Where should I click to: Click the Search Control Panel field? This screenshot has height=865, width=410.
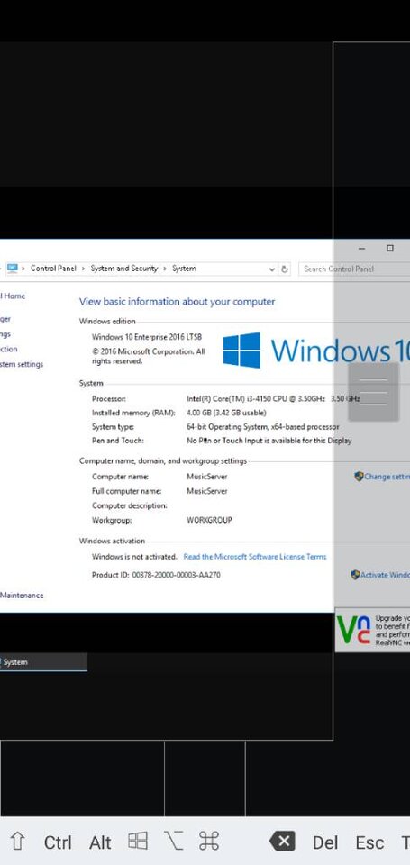pyautogui.click(x=354, y=269)
